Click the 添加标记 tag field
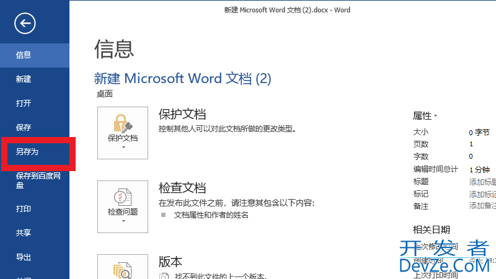Viewport: 496px width, 279px height. tap(482, 194)
